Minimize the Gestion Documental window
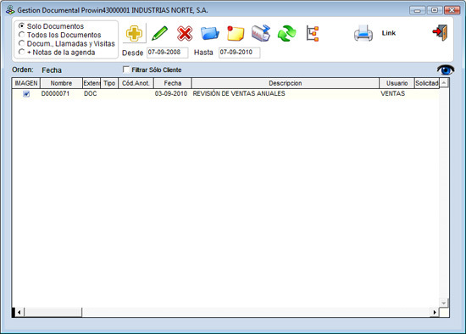 (x=417, y=10)
